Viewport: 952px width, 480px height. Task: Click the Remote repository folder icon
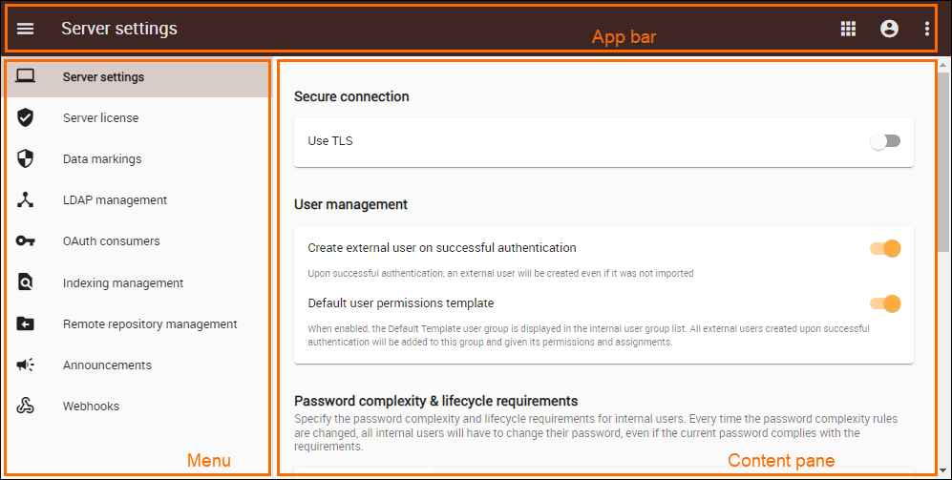click(x=26, y=323)
